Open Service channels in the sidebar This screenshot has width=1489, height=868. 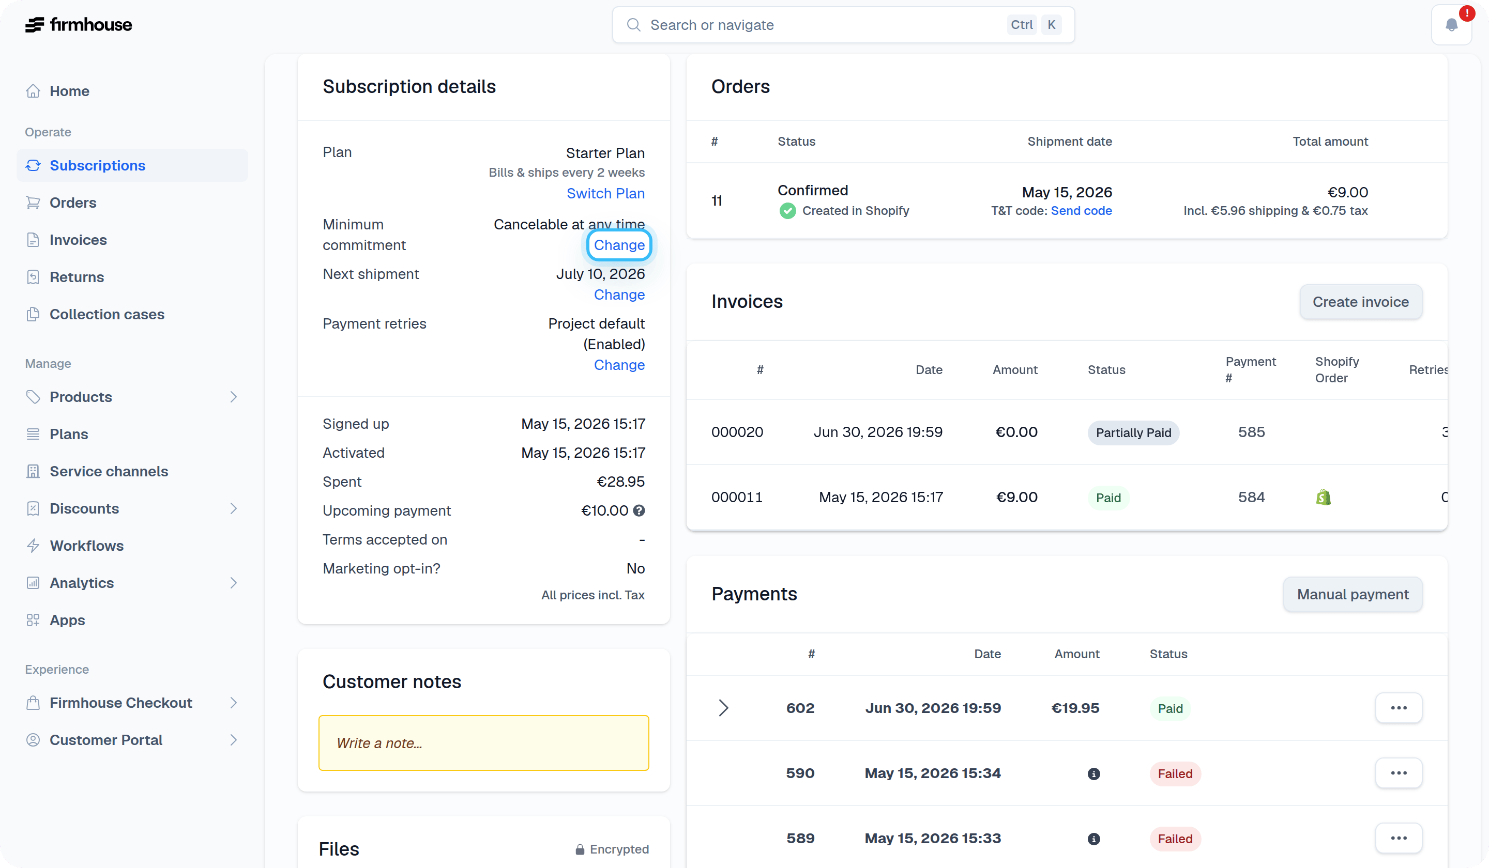click(x=132, y=471)
